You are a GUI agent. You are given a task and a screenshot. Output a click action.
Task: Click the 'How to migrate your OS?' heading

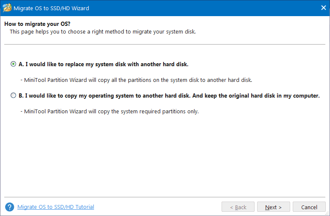click(32, 24)
